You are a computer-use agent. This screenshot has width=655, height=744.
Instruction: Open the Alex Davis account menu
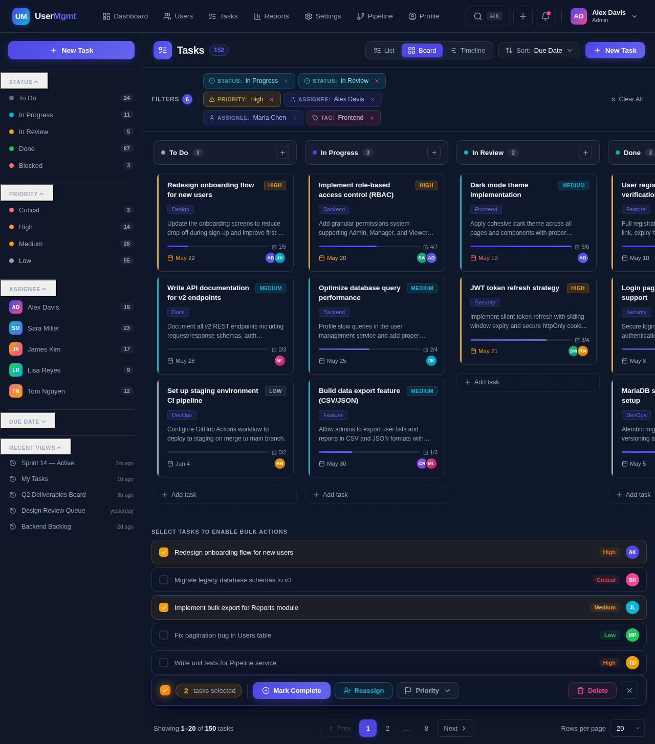(x=604, y=16)
